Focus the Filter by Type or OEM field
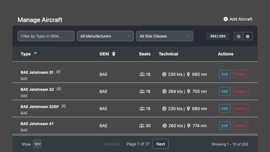Image resolution: width=270 pixels, height=152 pixels. [x=46, y=36]
